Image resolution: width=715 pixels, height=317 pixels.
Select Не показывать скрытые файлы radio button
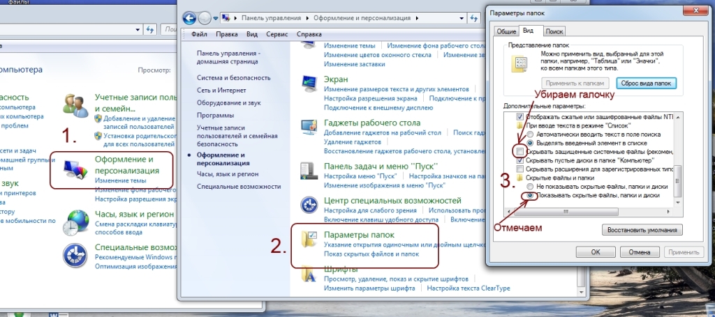[x=531, y=187]
